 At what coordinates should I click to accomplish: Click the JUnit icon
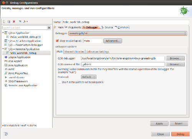pyautogui.click(x=6, y=69)
